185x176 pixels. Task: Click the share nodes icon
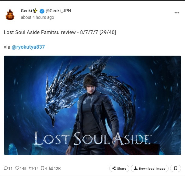[114, 168]
